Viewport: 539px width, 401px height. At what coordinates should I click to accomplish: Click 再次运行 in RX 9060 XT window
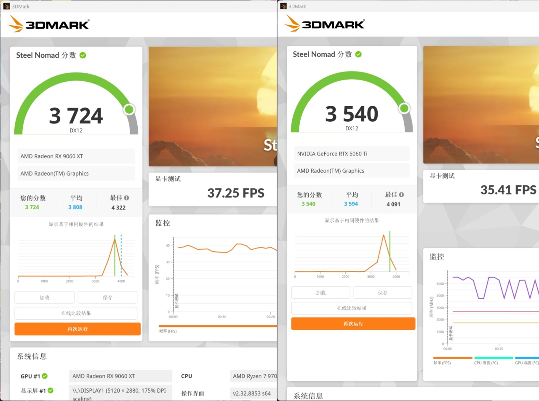coord(77,329)
